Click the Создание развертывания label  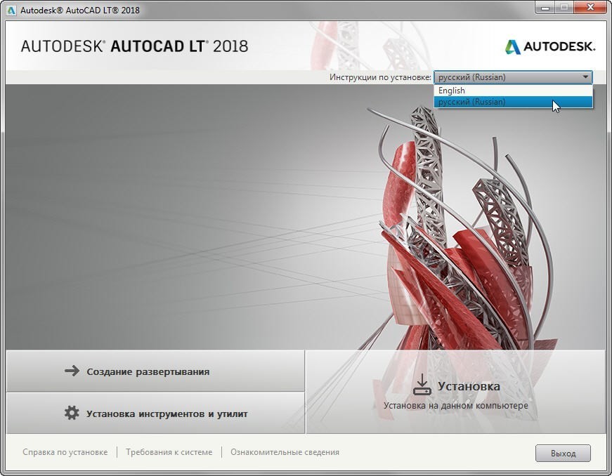tap(148, 372)
